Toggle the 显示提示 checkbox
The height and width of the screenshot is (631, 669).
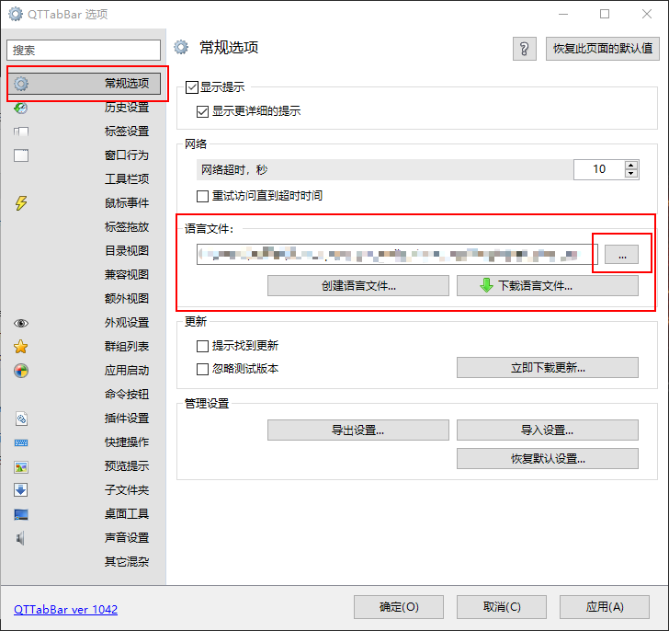[192, 87]
